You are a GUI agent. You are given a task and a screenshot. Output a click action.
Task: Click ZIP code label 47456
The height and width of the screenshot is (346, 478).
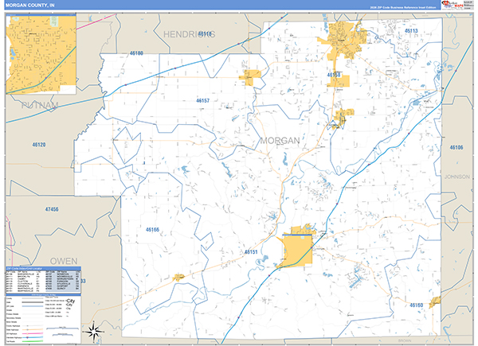[52, 209]
